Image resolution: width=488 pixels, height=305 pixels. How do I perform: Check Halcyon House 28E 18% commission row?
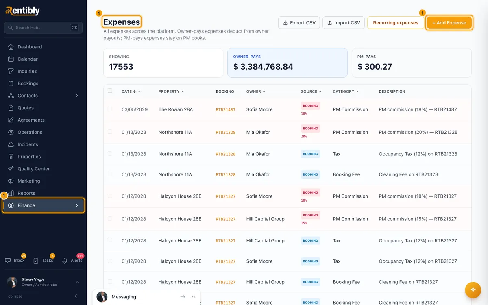click(x=110, y=196)
